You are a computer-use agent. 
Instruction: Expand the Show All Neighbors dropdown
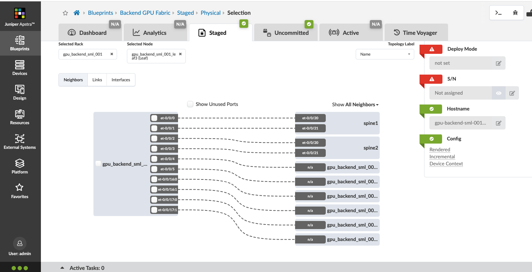pos(355,105)
